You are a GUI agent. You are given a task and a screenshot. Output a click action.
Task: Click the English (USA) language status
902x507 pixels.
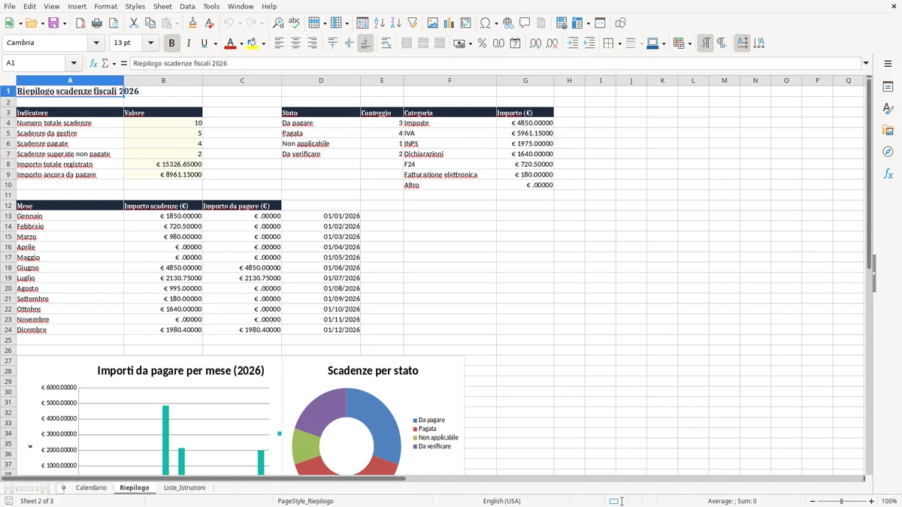501,501
